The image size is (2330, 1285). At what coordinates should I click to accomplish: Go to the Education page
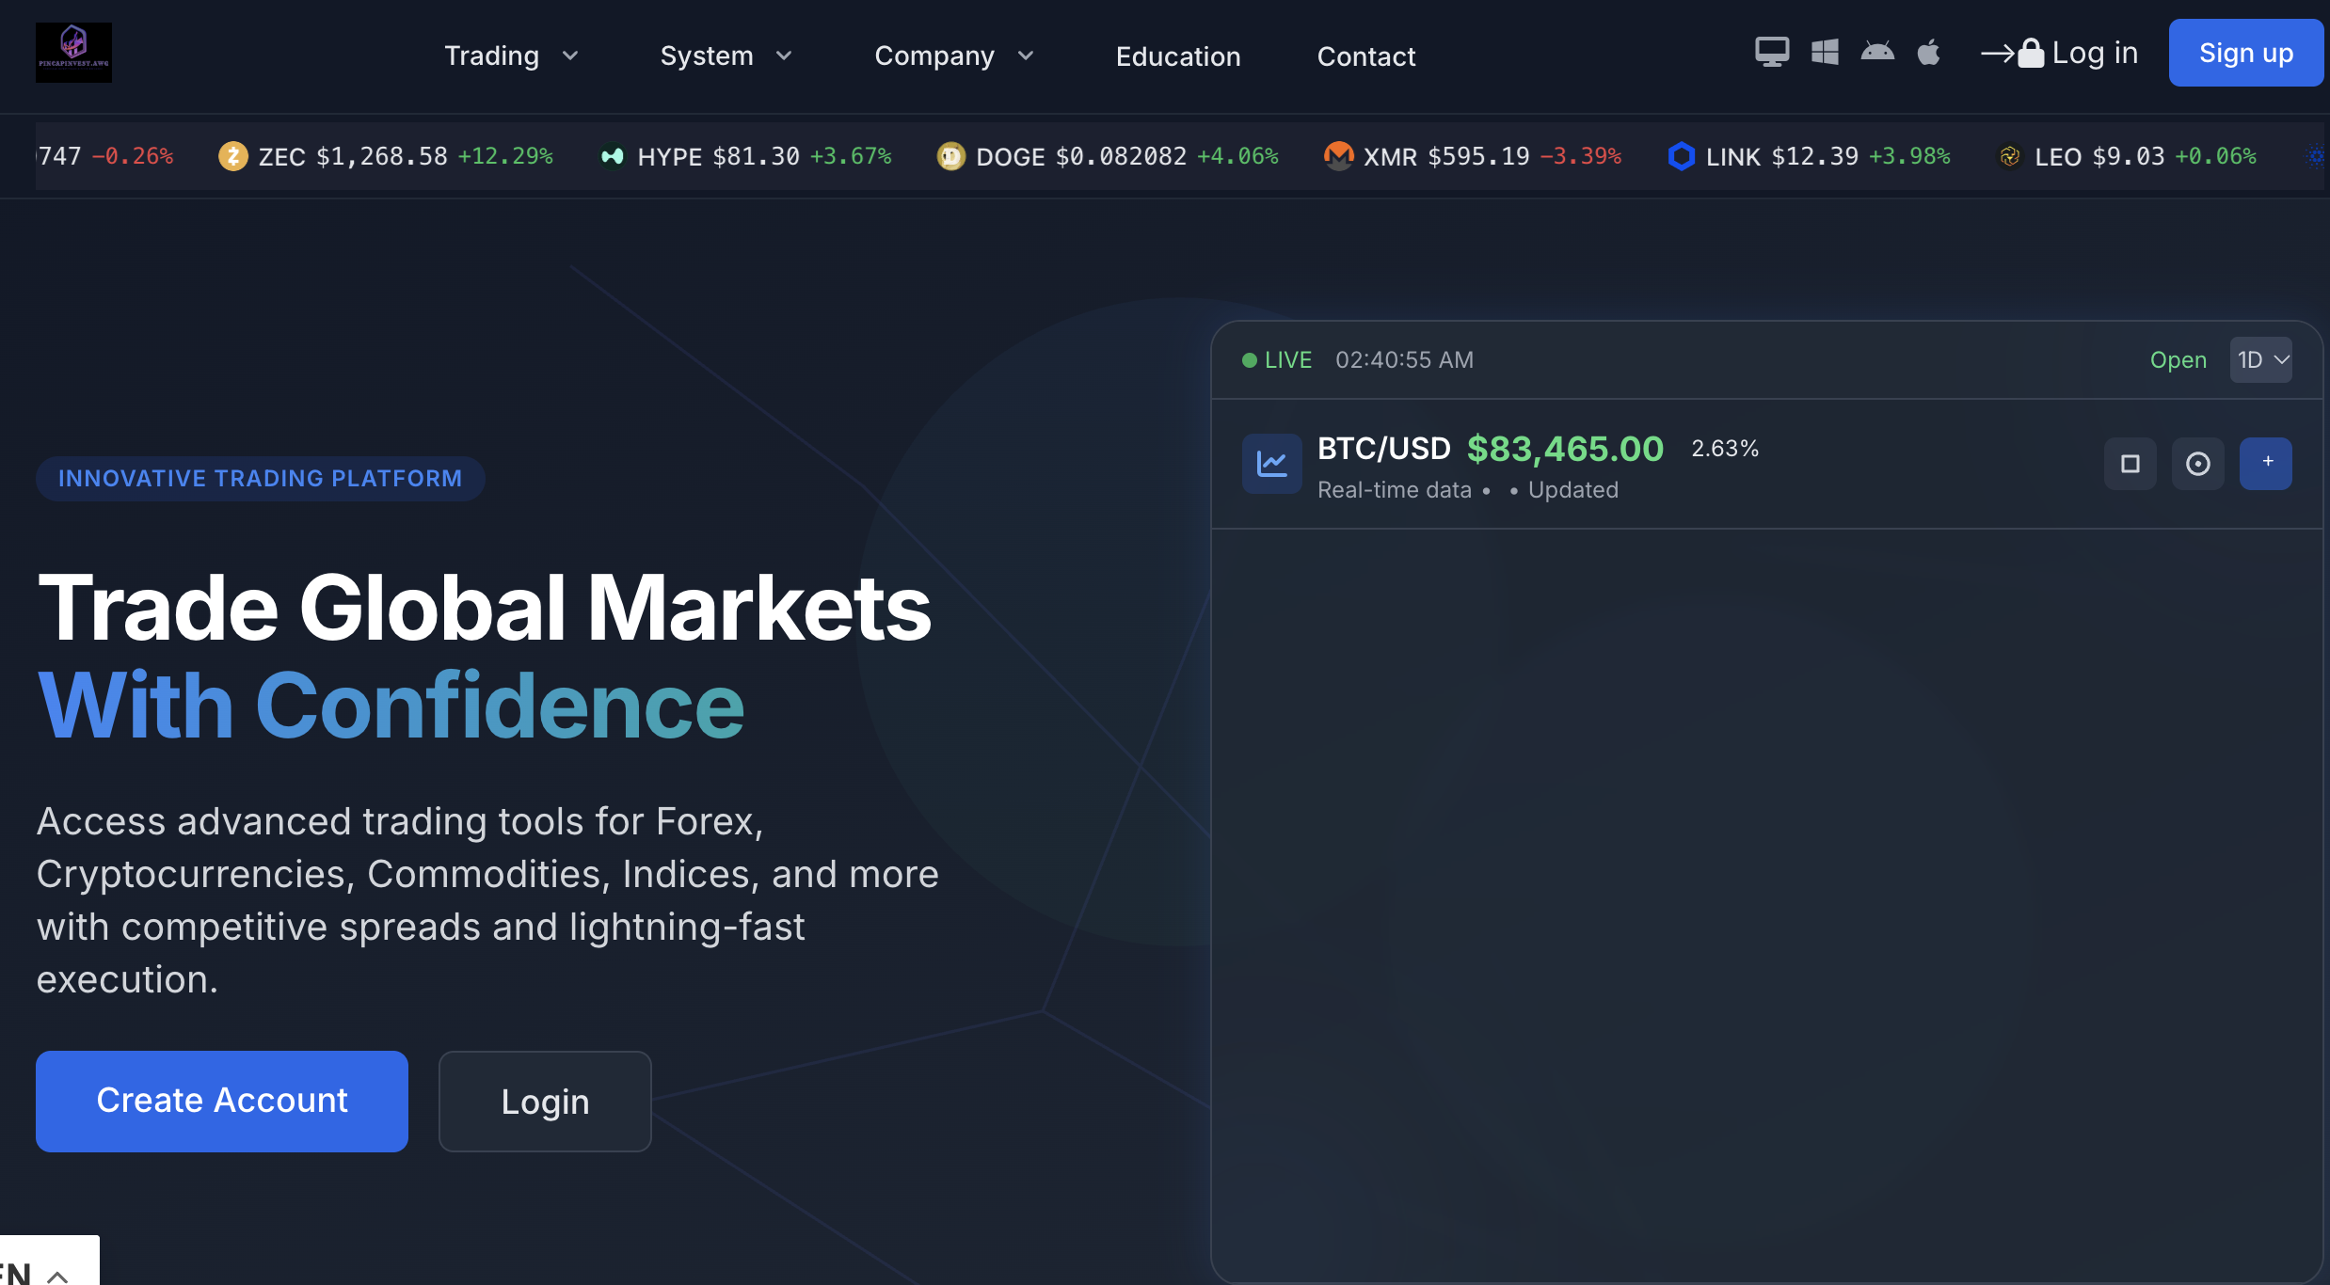click(1178, 56)
